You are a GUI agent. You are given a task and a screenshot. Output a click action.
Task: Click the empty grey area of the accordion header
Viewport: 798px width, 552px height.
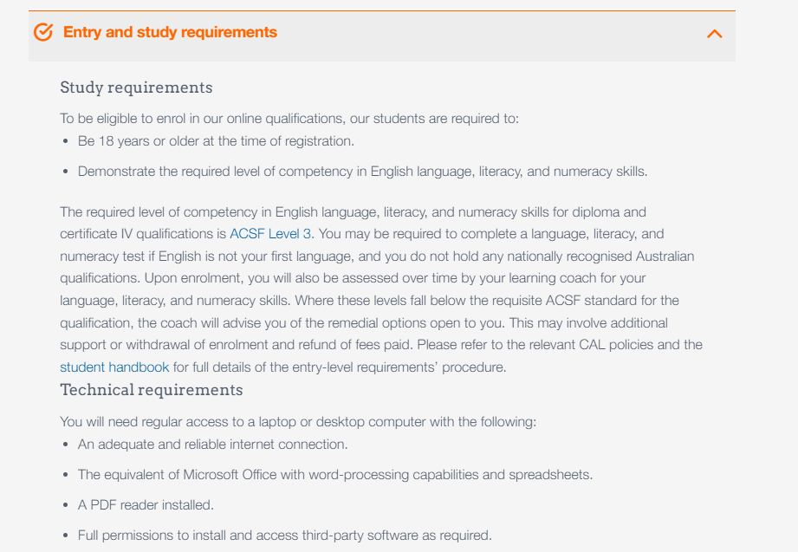pyautogui.click(x=485, y=35)
